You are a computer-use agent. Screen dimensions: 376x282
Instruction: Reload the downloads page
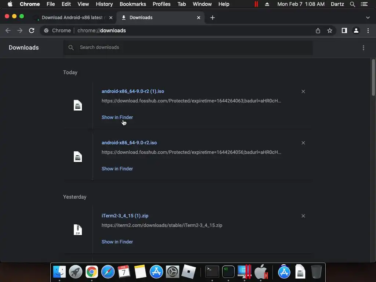[x=32, y=30]
